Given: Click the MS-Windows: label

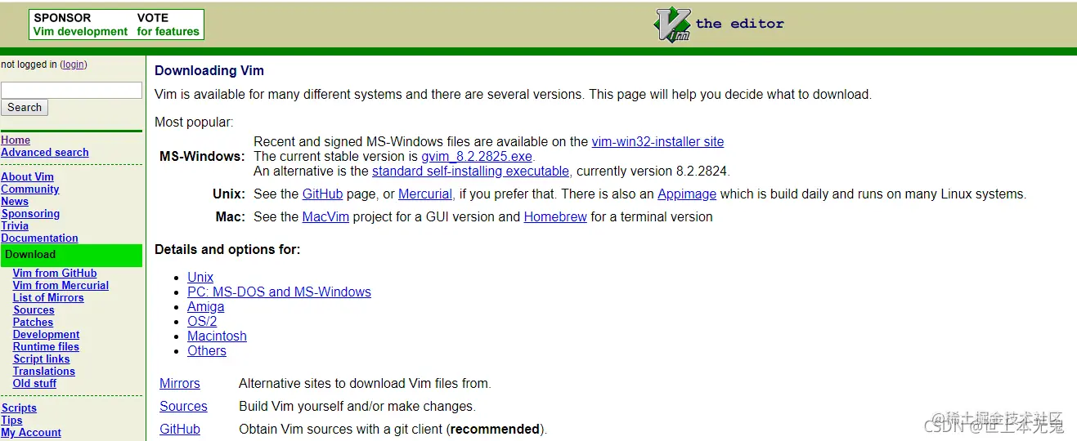Looking at the screenshot, I should (202, 157).
